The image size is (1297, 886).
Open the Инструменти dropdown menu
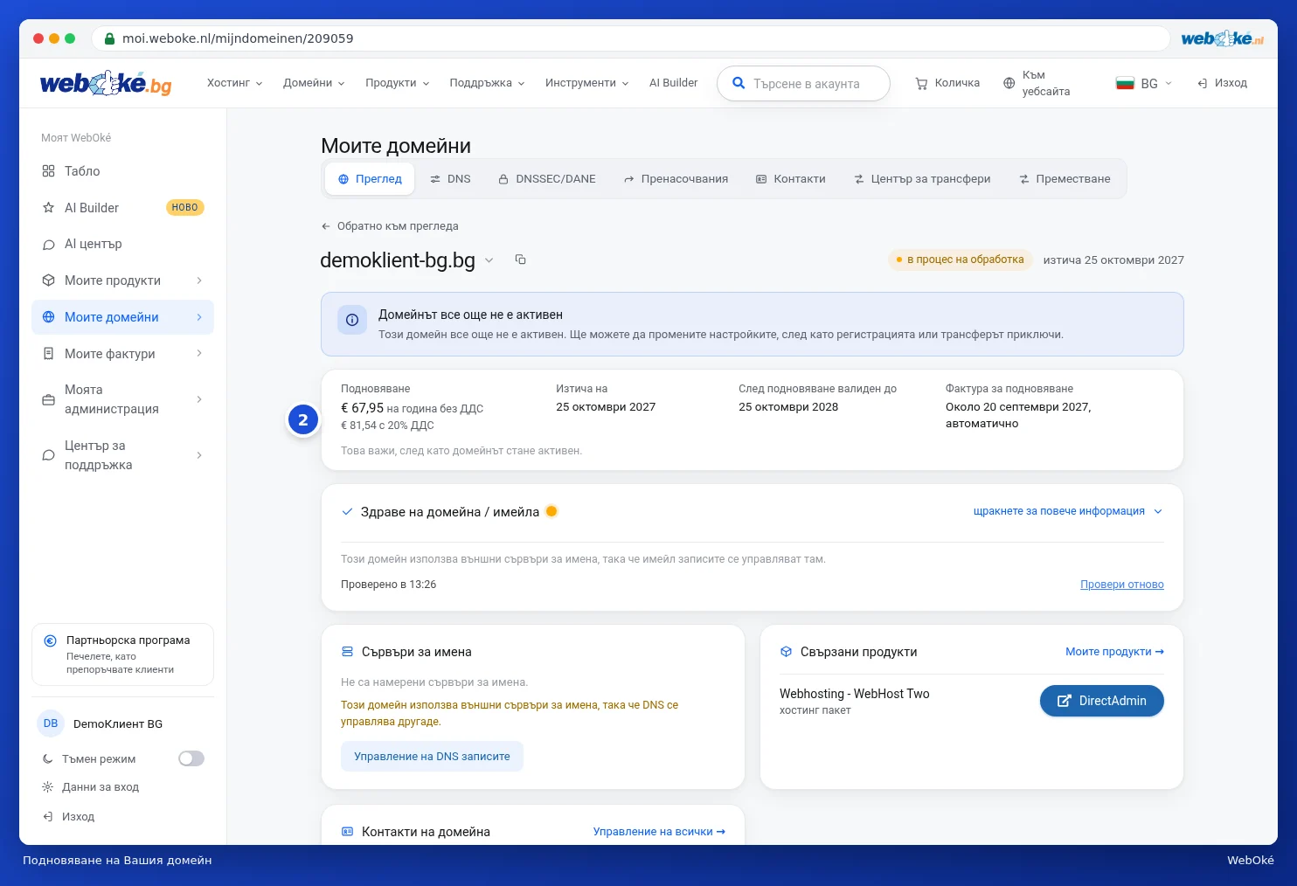[x=586, y=83]
